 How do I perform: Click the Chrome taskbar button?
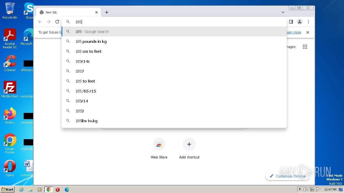coord(49,190)
